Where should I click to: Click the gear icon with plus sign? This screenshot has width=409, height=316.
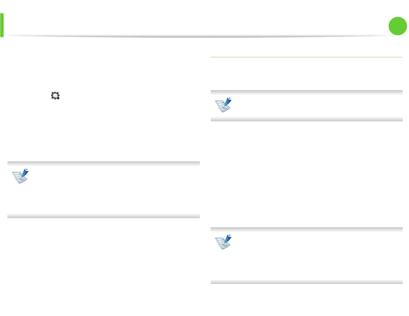click(x=55, y=96)
